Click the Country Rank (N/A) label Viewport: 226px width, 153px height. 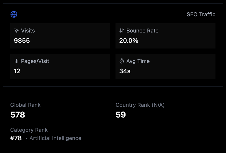pos(140,105)
